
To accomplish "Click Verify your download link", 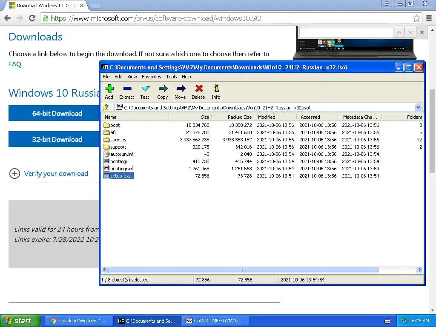I will tap(56, 174).
